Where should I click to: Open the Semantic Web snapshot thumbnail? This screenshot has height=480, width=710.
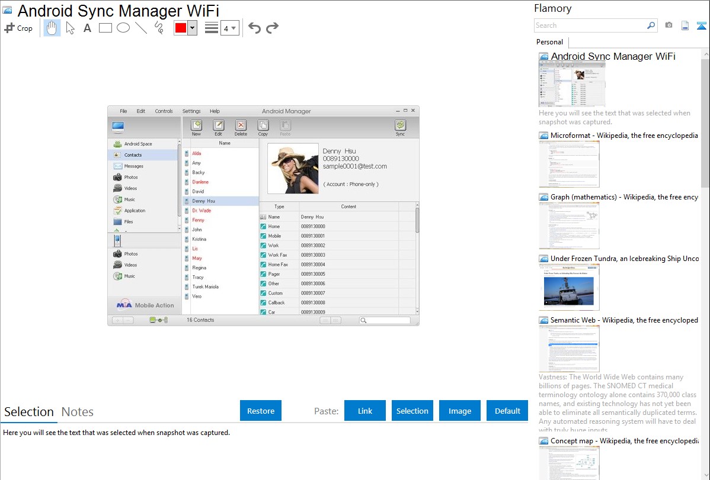point(569,349)
